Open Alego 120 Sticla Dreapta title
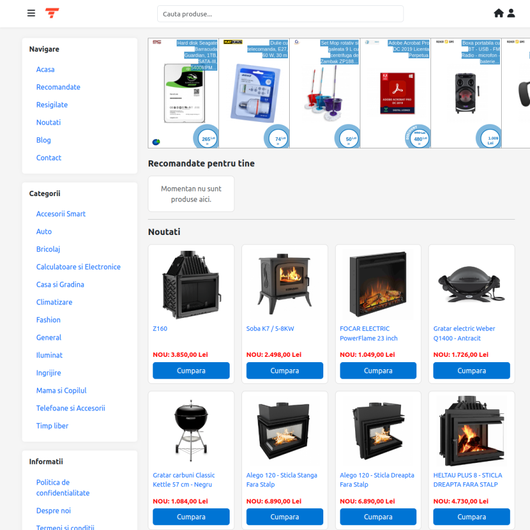Screen dimensions: 530x530 coord(377,479)
